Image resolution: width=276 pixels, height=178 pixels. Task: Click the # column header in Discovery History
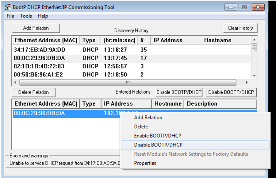pos(144,41)
